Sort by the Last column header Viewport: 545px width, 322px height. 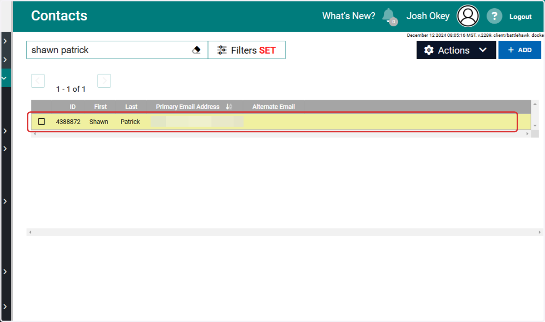pyautogui.click(x=131, y=107)
